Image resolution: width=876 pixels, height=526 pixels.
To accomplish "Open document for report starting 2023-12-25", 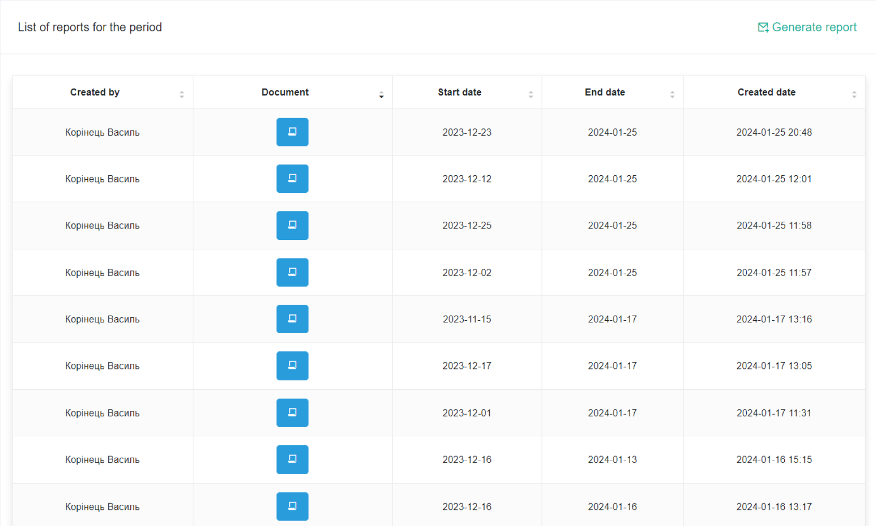I will [x=292, y=225].
